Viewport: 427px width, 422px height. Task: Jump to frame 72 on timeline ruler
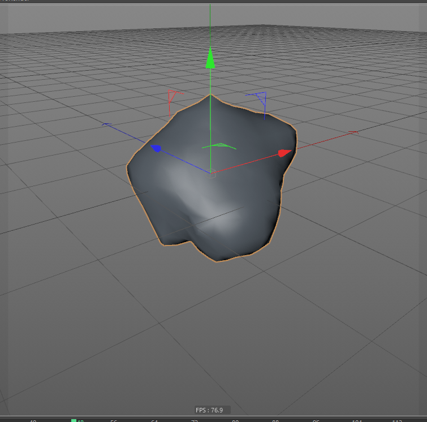click(x=195, y=421)
